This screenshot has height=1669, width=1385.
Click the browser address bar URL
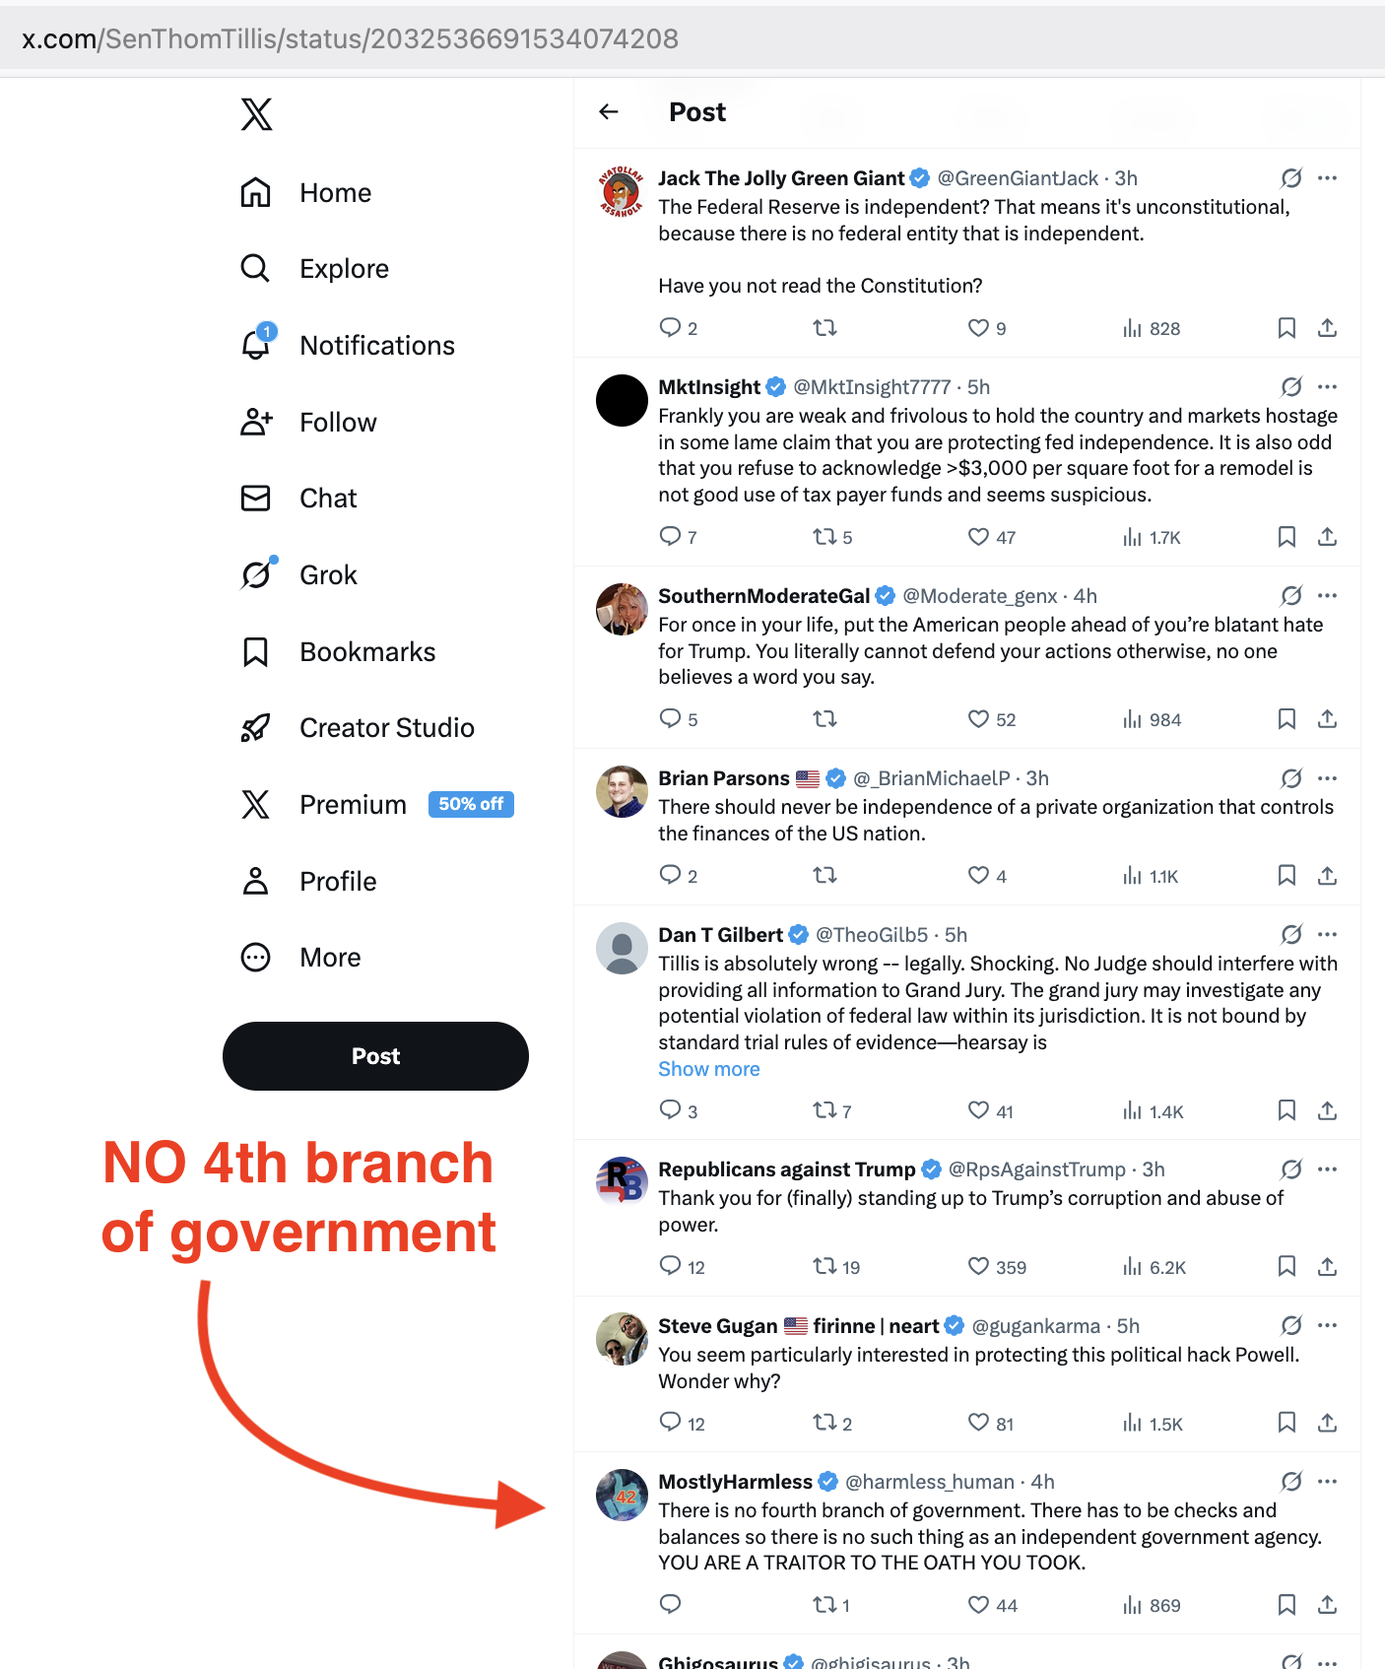tap(351, 38)
